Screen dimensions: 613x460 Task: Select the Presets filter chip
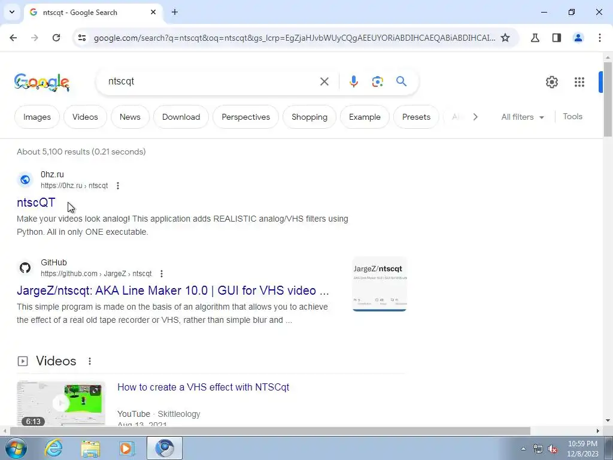(416, 117)
